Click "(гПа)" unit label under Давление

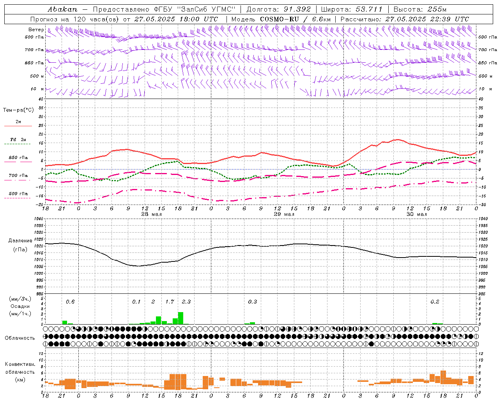20,250
